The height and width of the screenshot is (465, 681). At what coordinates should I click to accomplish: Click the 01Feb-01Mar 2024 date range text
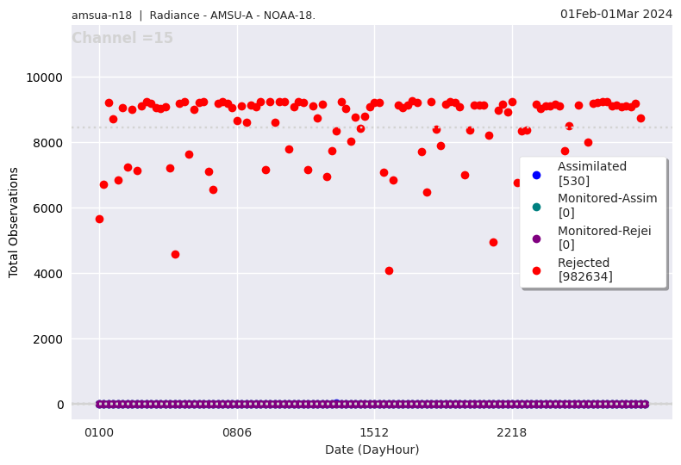coord(615,14)
